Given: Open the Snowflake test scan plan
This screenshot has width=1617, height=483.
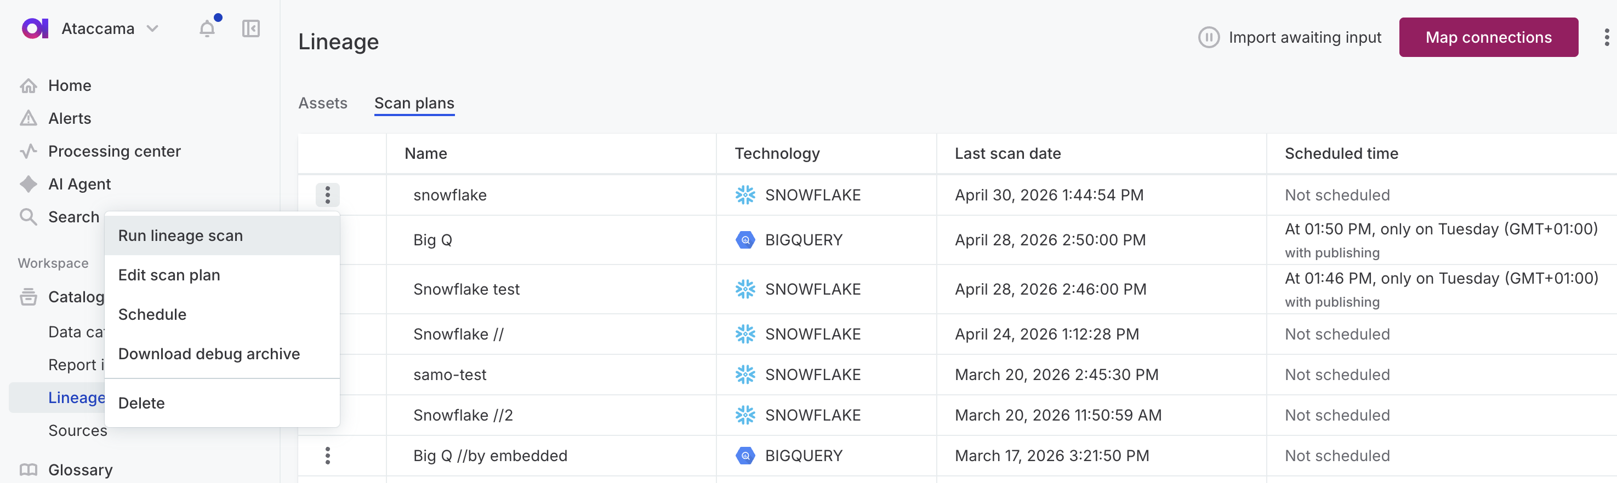Looking at the screenshot, I should click(466, 289).
